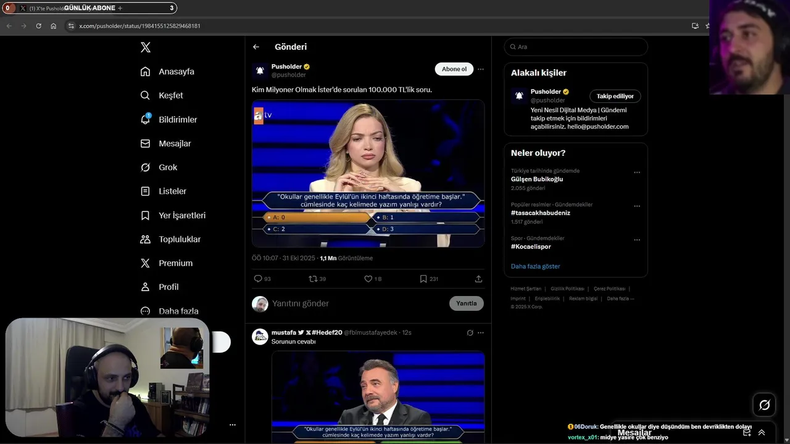Open the account menu three dots in the sidebar
The image size is (790, 444).
(x=233, y=425)
